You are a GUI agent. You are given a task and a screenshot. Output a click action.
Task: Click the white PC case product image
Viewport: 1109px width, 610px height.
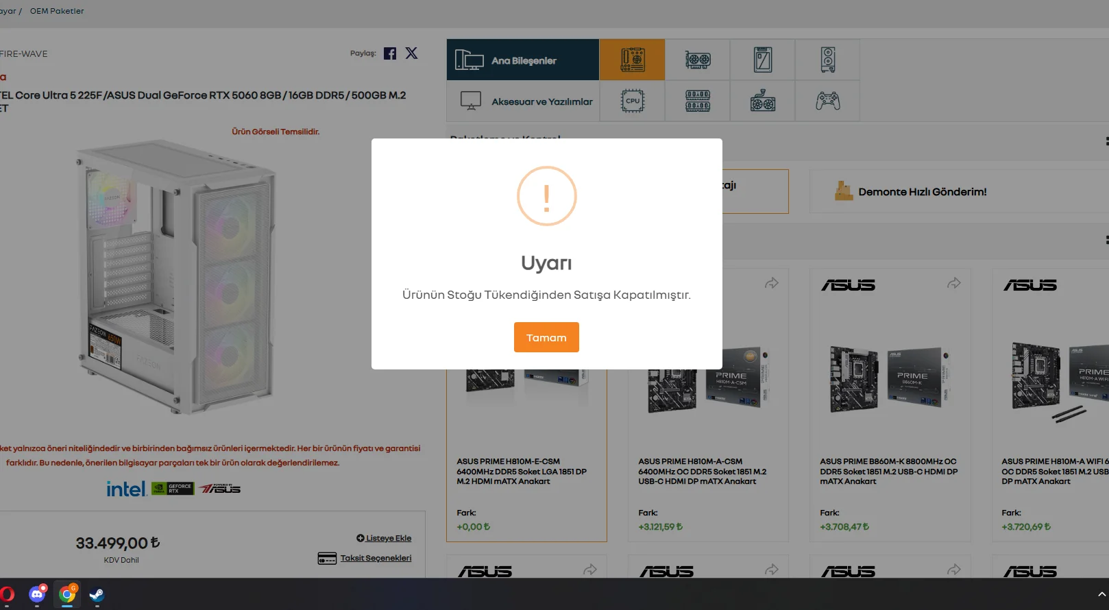[x=176, y=276]
